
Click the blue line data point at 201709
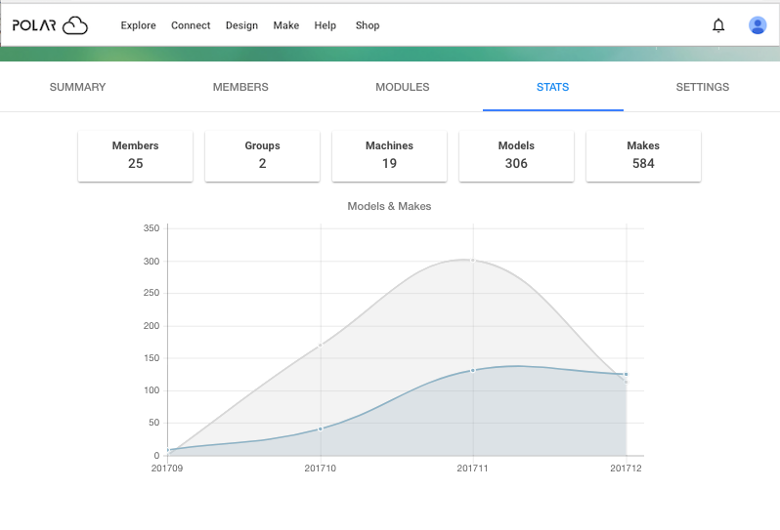click(x=168, y=450)
